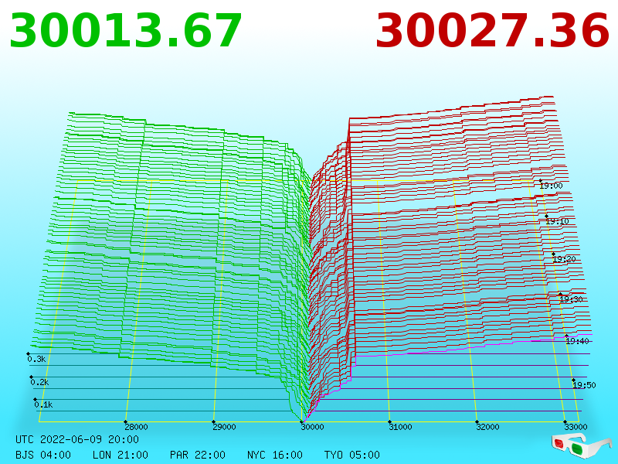The image size is (618, 464).
Task: Click the NYC 16:00 New York time
Action: point(275,455)
